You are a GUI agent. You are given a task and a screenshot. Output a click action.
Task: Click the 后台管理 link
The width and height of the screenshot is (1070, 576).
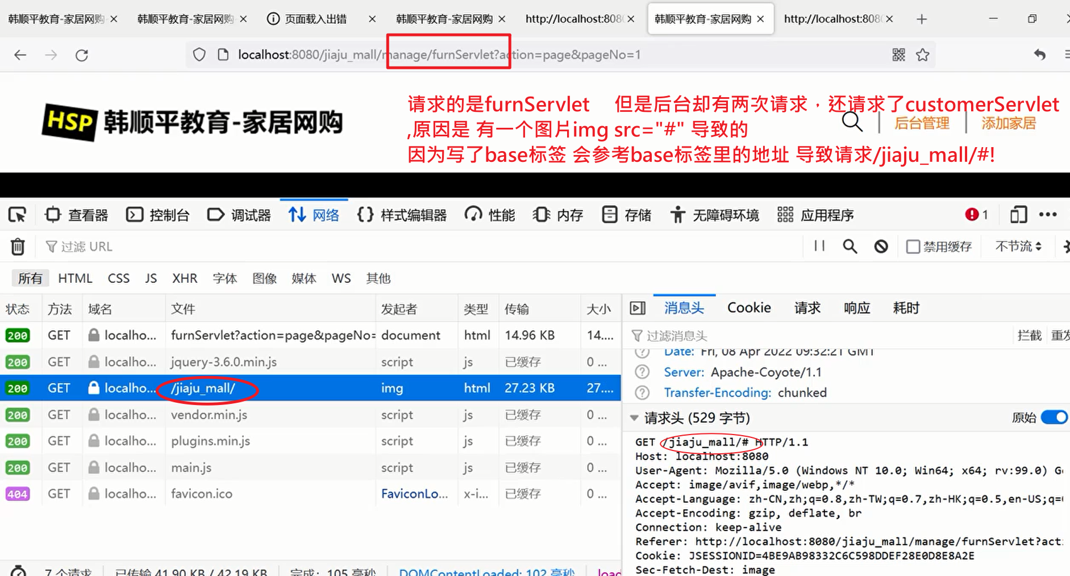922,123
